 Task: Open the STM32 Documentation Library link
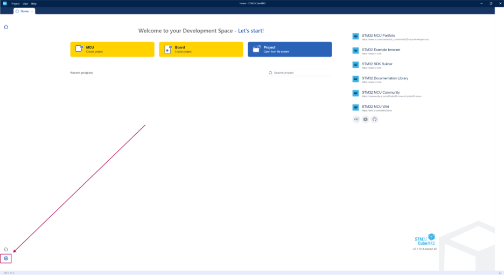pos(385,78)
